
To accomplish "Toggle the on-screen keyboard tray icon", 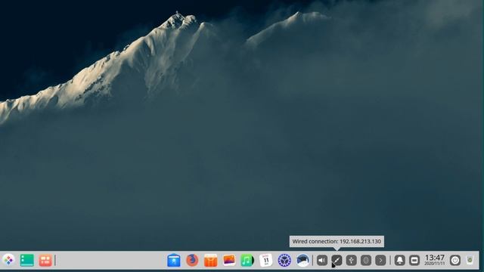I will (x=414, y=260).
